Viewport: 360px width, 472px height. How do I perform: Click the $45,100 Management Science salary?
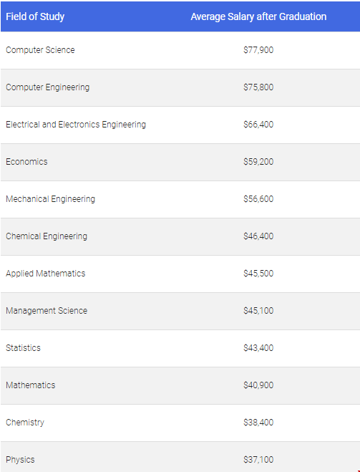coord(258,311)
